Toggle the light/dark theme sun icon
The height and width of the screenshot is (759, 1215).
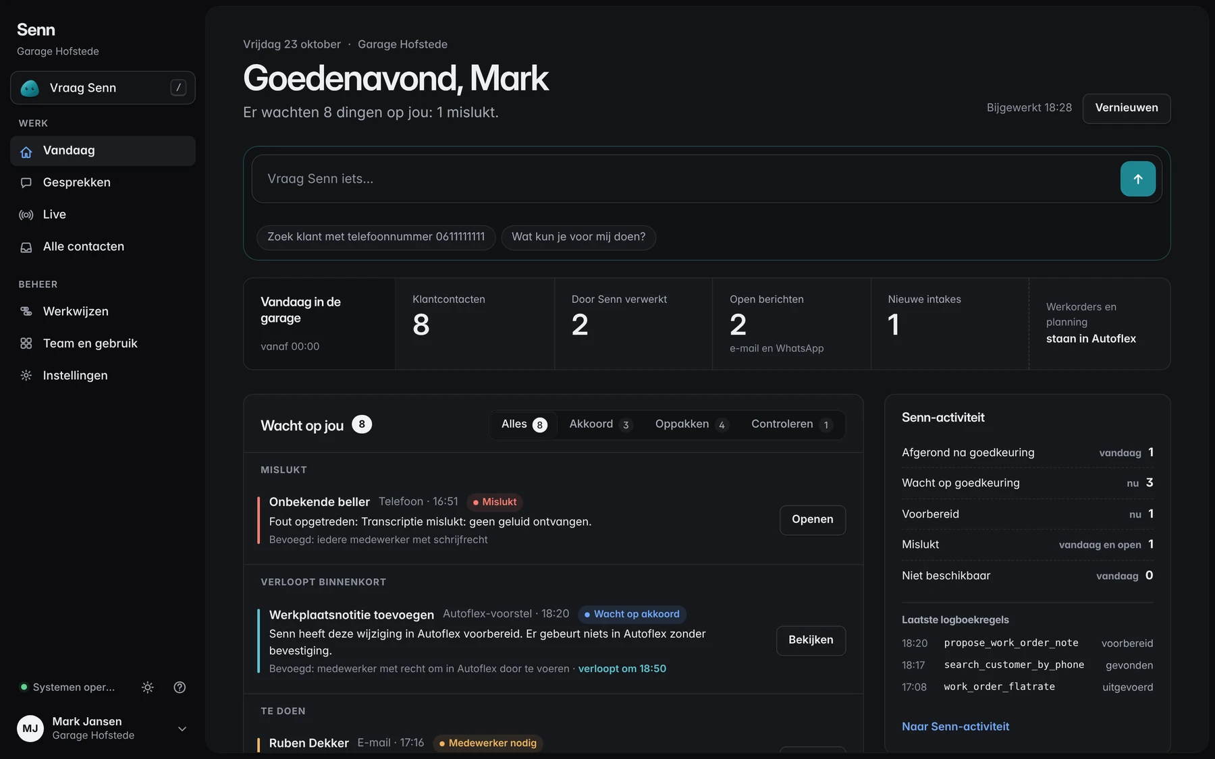[148, 687]
